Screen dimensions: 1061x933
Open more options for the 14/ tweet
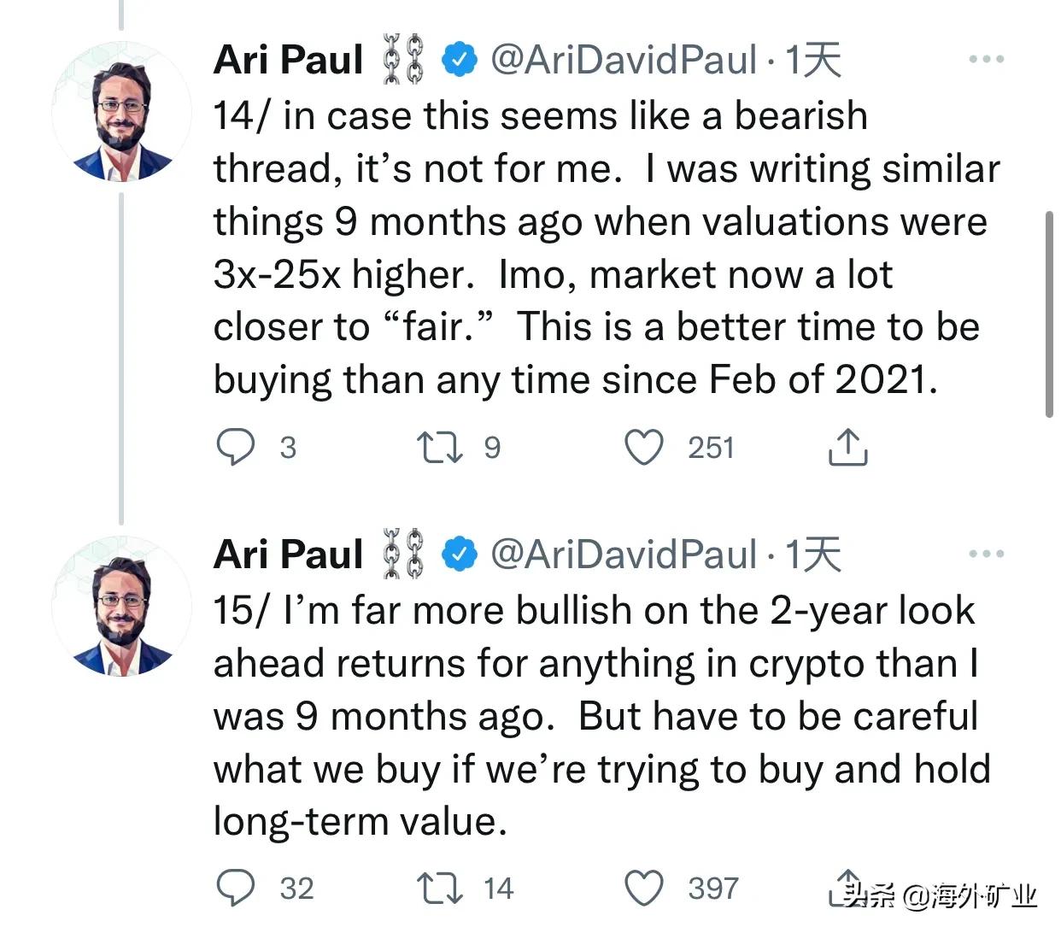click(987, 60)
